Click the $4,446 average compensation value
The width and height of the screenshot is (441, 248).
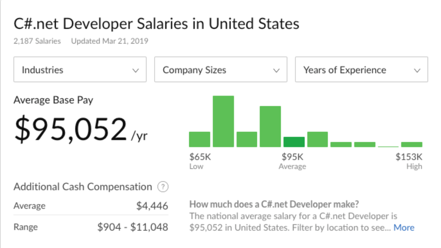pos(152,206)
